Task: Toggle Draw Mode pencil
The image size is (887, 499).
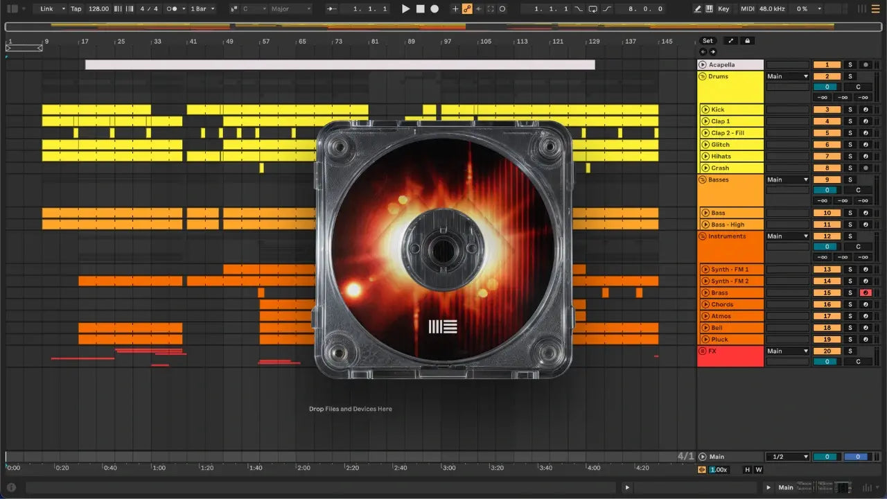Action: pos(697,9)
